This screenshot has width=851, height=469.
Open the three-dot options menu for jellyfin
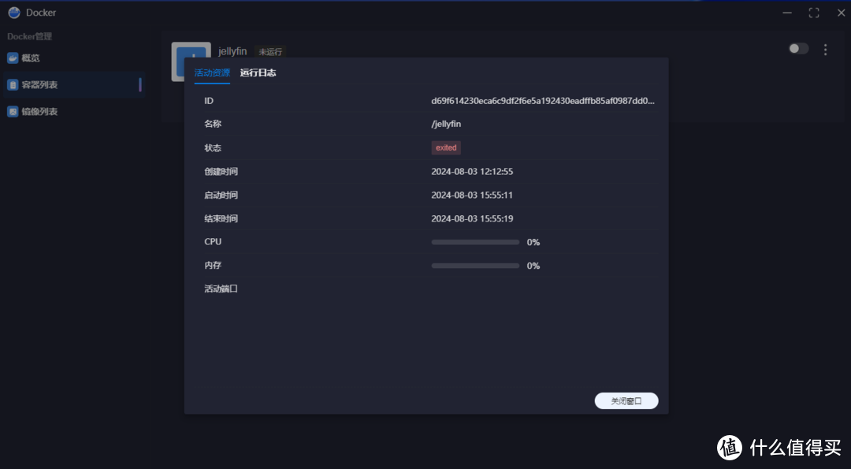click(825, 49)
